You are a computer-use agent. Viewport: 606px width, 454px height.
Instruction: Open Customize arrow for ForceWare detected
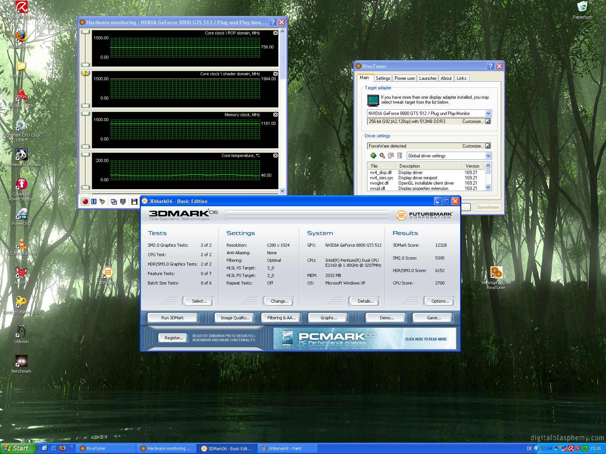pos(488,146)
